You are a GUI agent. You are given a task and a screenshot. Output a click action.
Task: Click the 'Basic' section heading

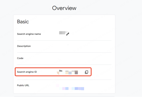[x=23, y=22]
